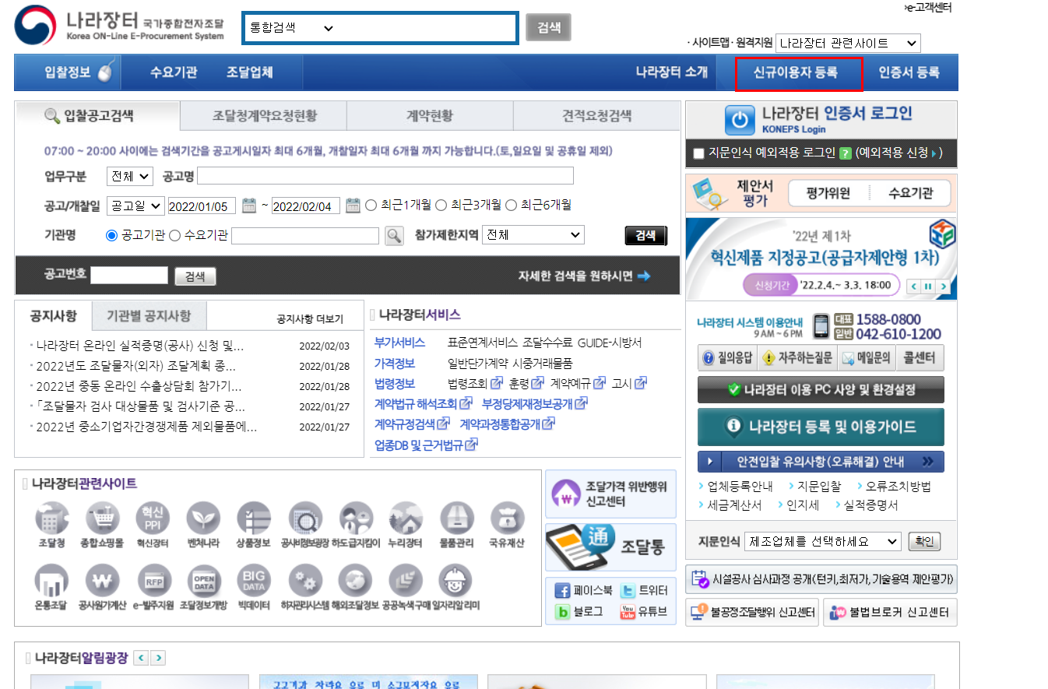
Task: Open the 나라장터 소개 menu
Action: [x=671, y=72]
